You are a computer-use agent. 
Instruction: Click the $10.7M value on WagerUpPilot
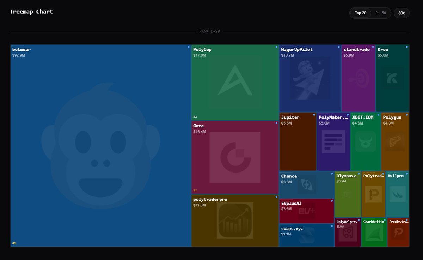click(x=288, y=56)
